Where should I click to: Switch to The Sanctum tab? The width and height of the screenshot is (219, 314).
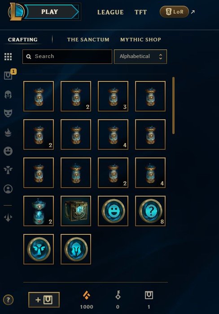[x=88, y=40]
